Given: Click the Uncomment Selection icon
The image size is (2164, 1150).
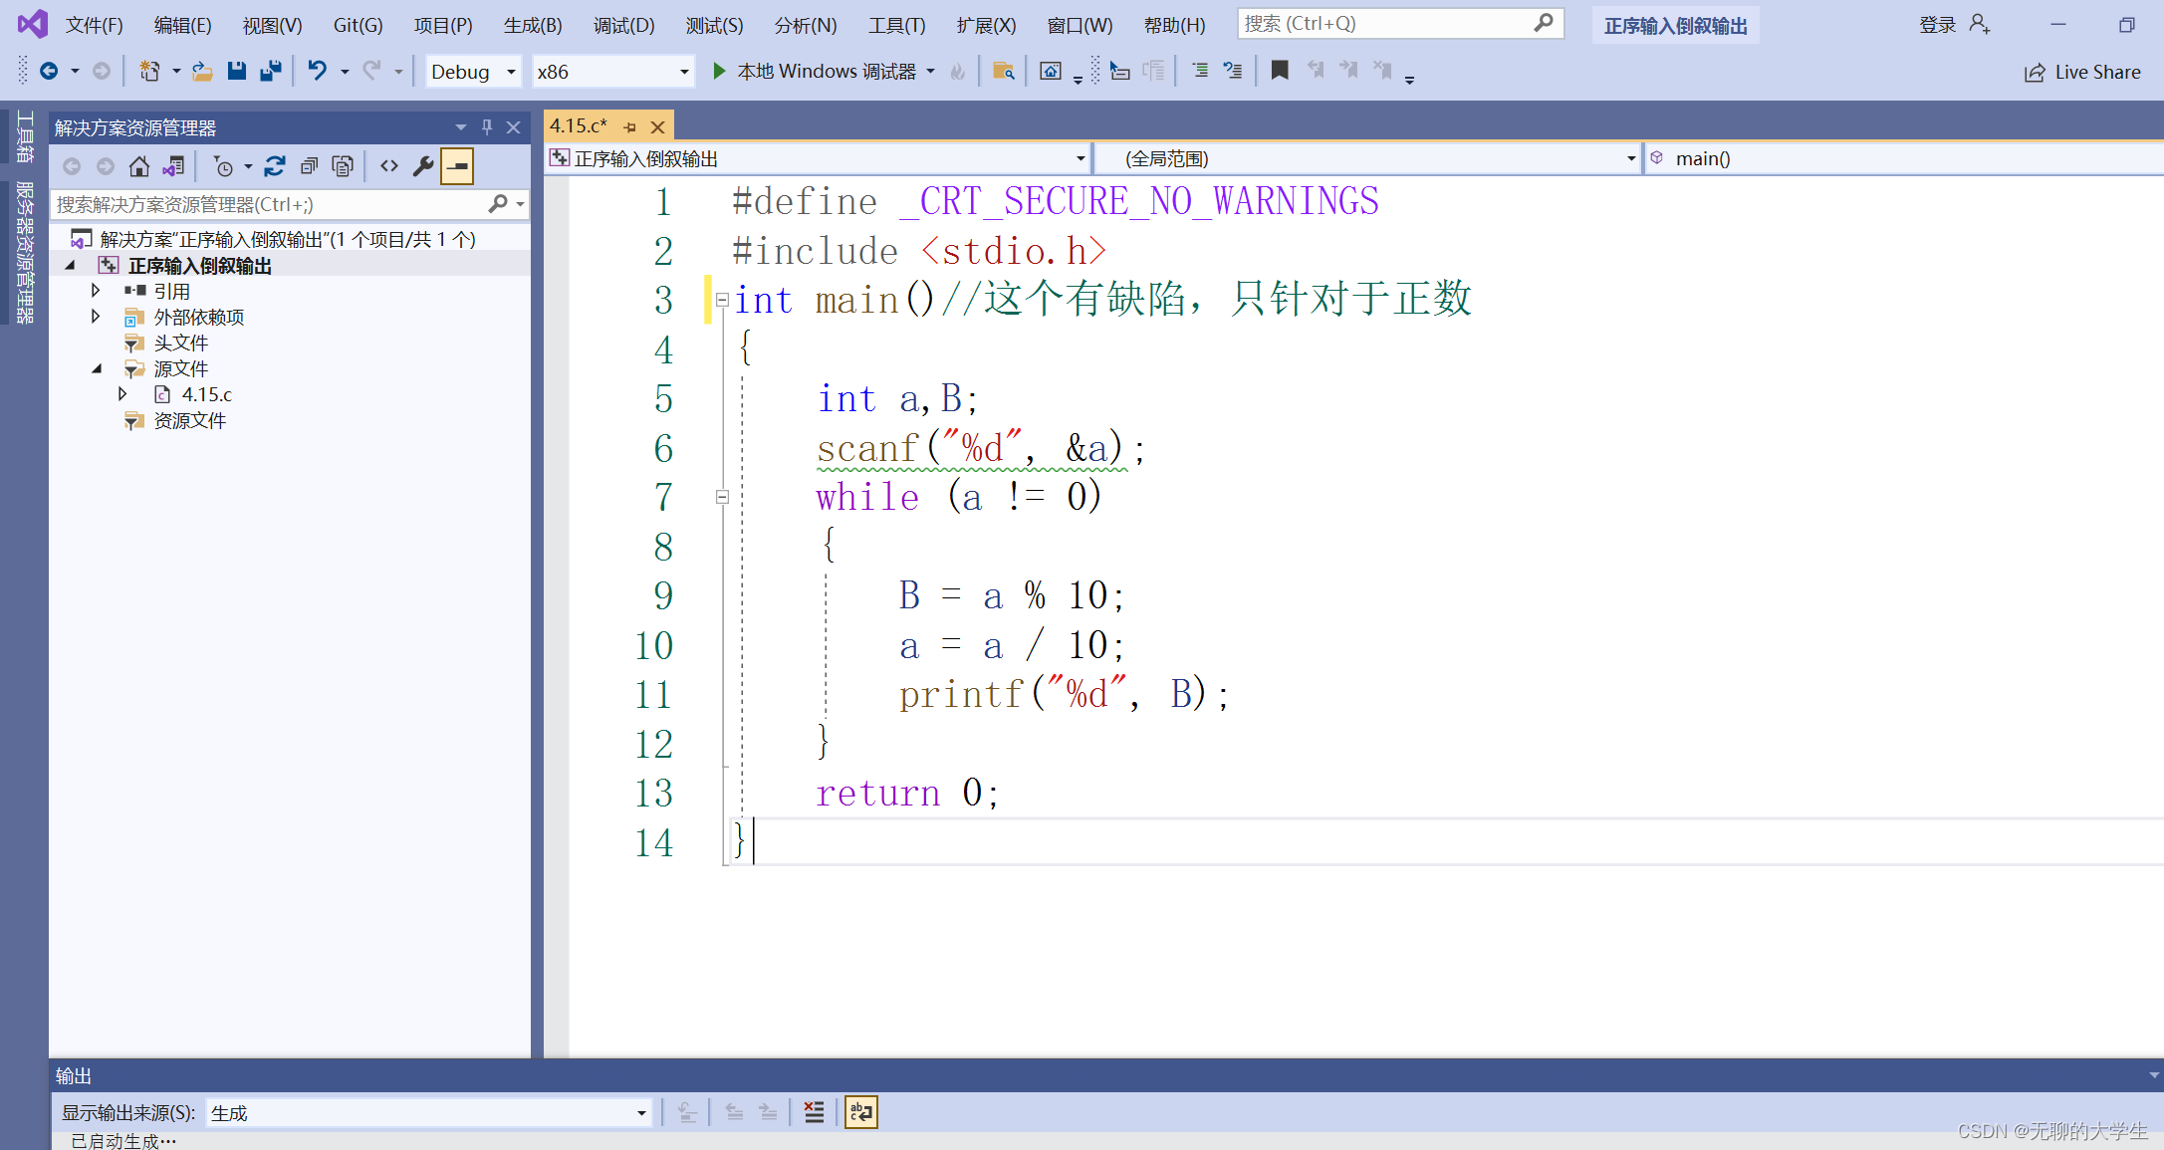Looking at the screenshot, I should [1233, 71].
